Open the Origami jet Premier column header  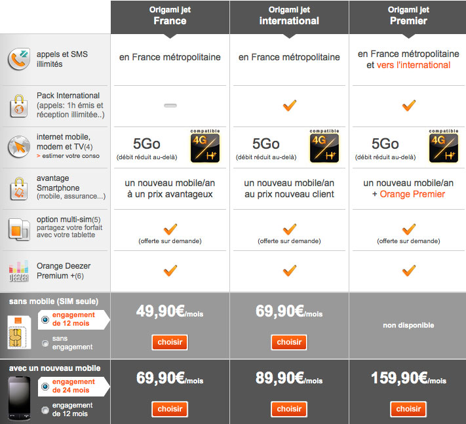[408, 16]
